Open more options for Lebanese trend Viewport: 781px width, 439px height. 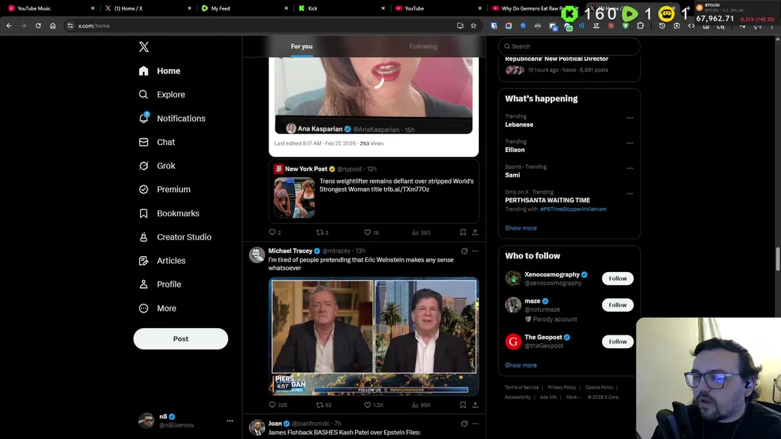[x=630, y=118]
